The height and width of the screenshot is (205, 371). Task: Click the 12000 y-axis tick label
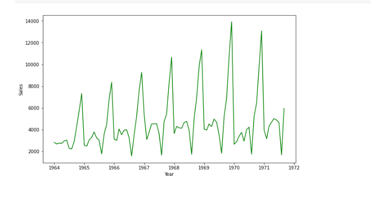click(32, 43)
